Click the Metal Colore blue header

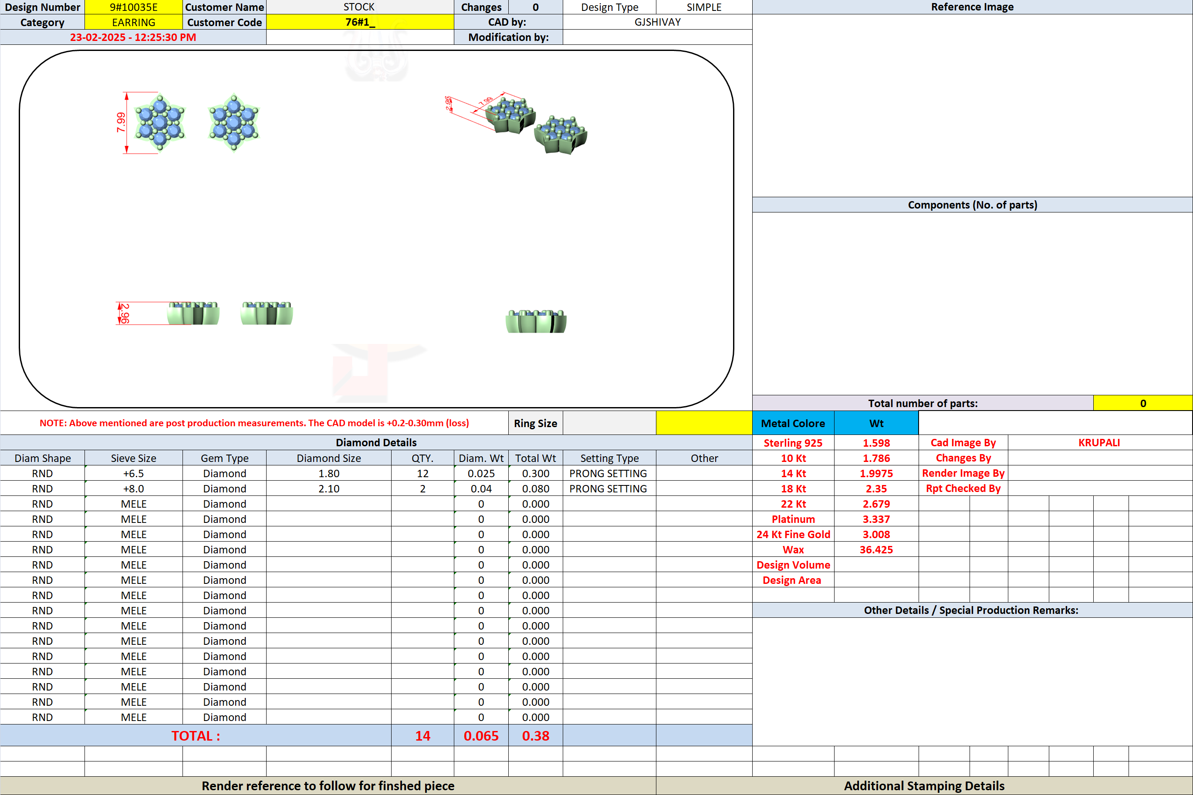pos(793,423)
